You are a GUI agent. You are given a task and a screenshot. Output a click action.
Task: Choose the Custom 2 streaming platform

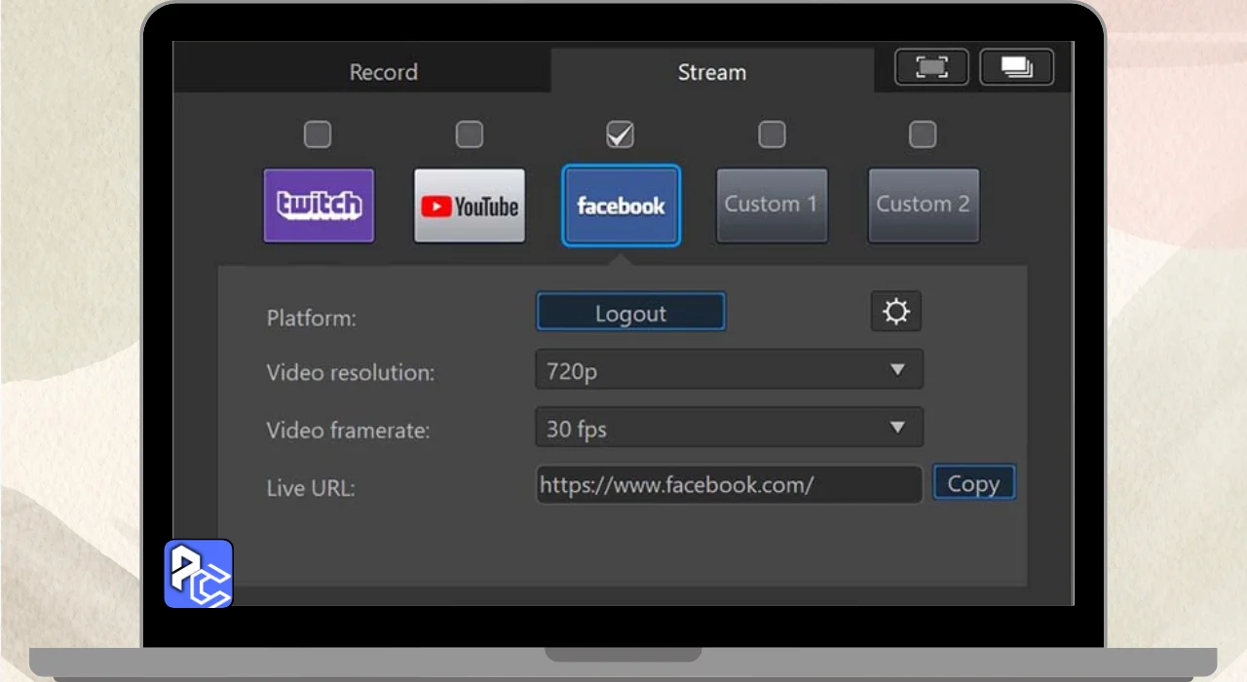923,206
